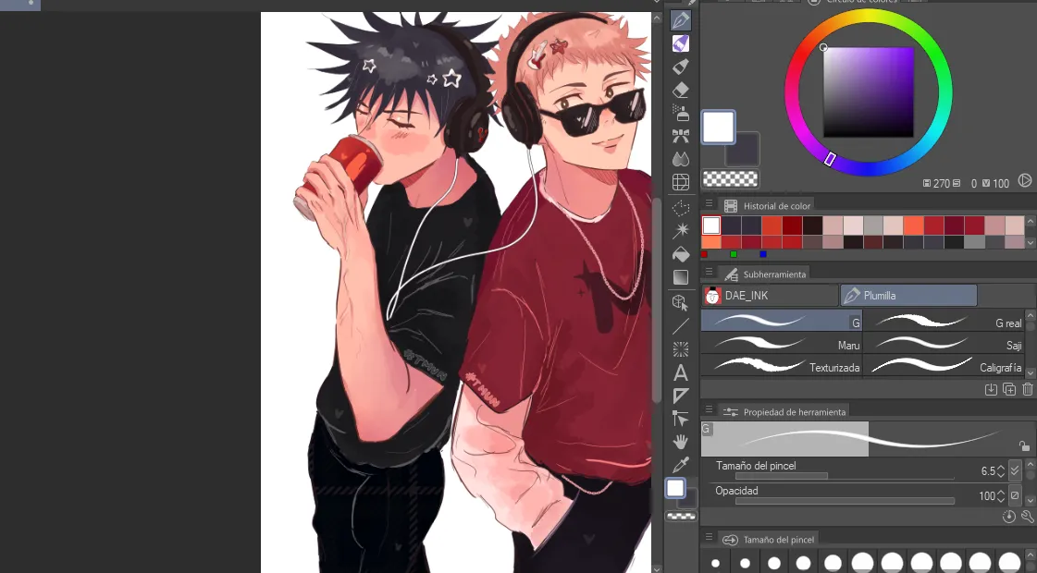Image resolution: width=1037 pixels, height=573 pixels.
Task: Import sub tool material icon
Action: pyautogui.click(x=991, y=389)
